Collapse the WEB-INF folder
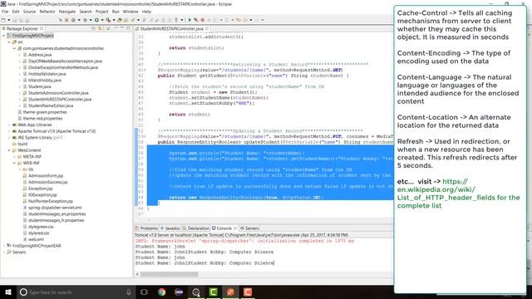Screen dimensions: 532x299 (15, 163)
